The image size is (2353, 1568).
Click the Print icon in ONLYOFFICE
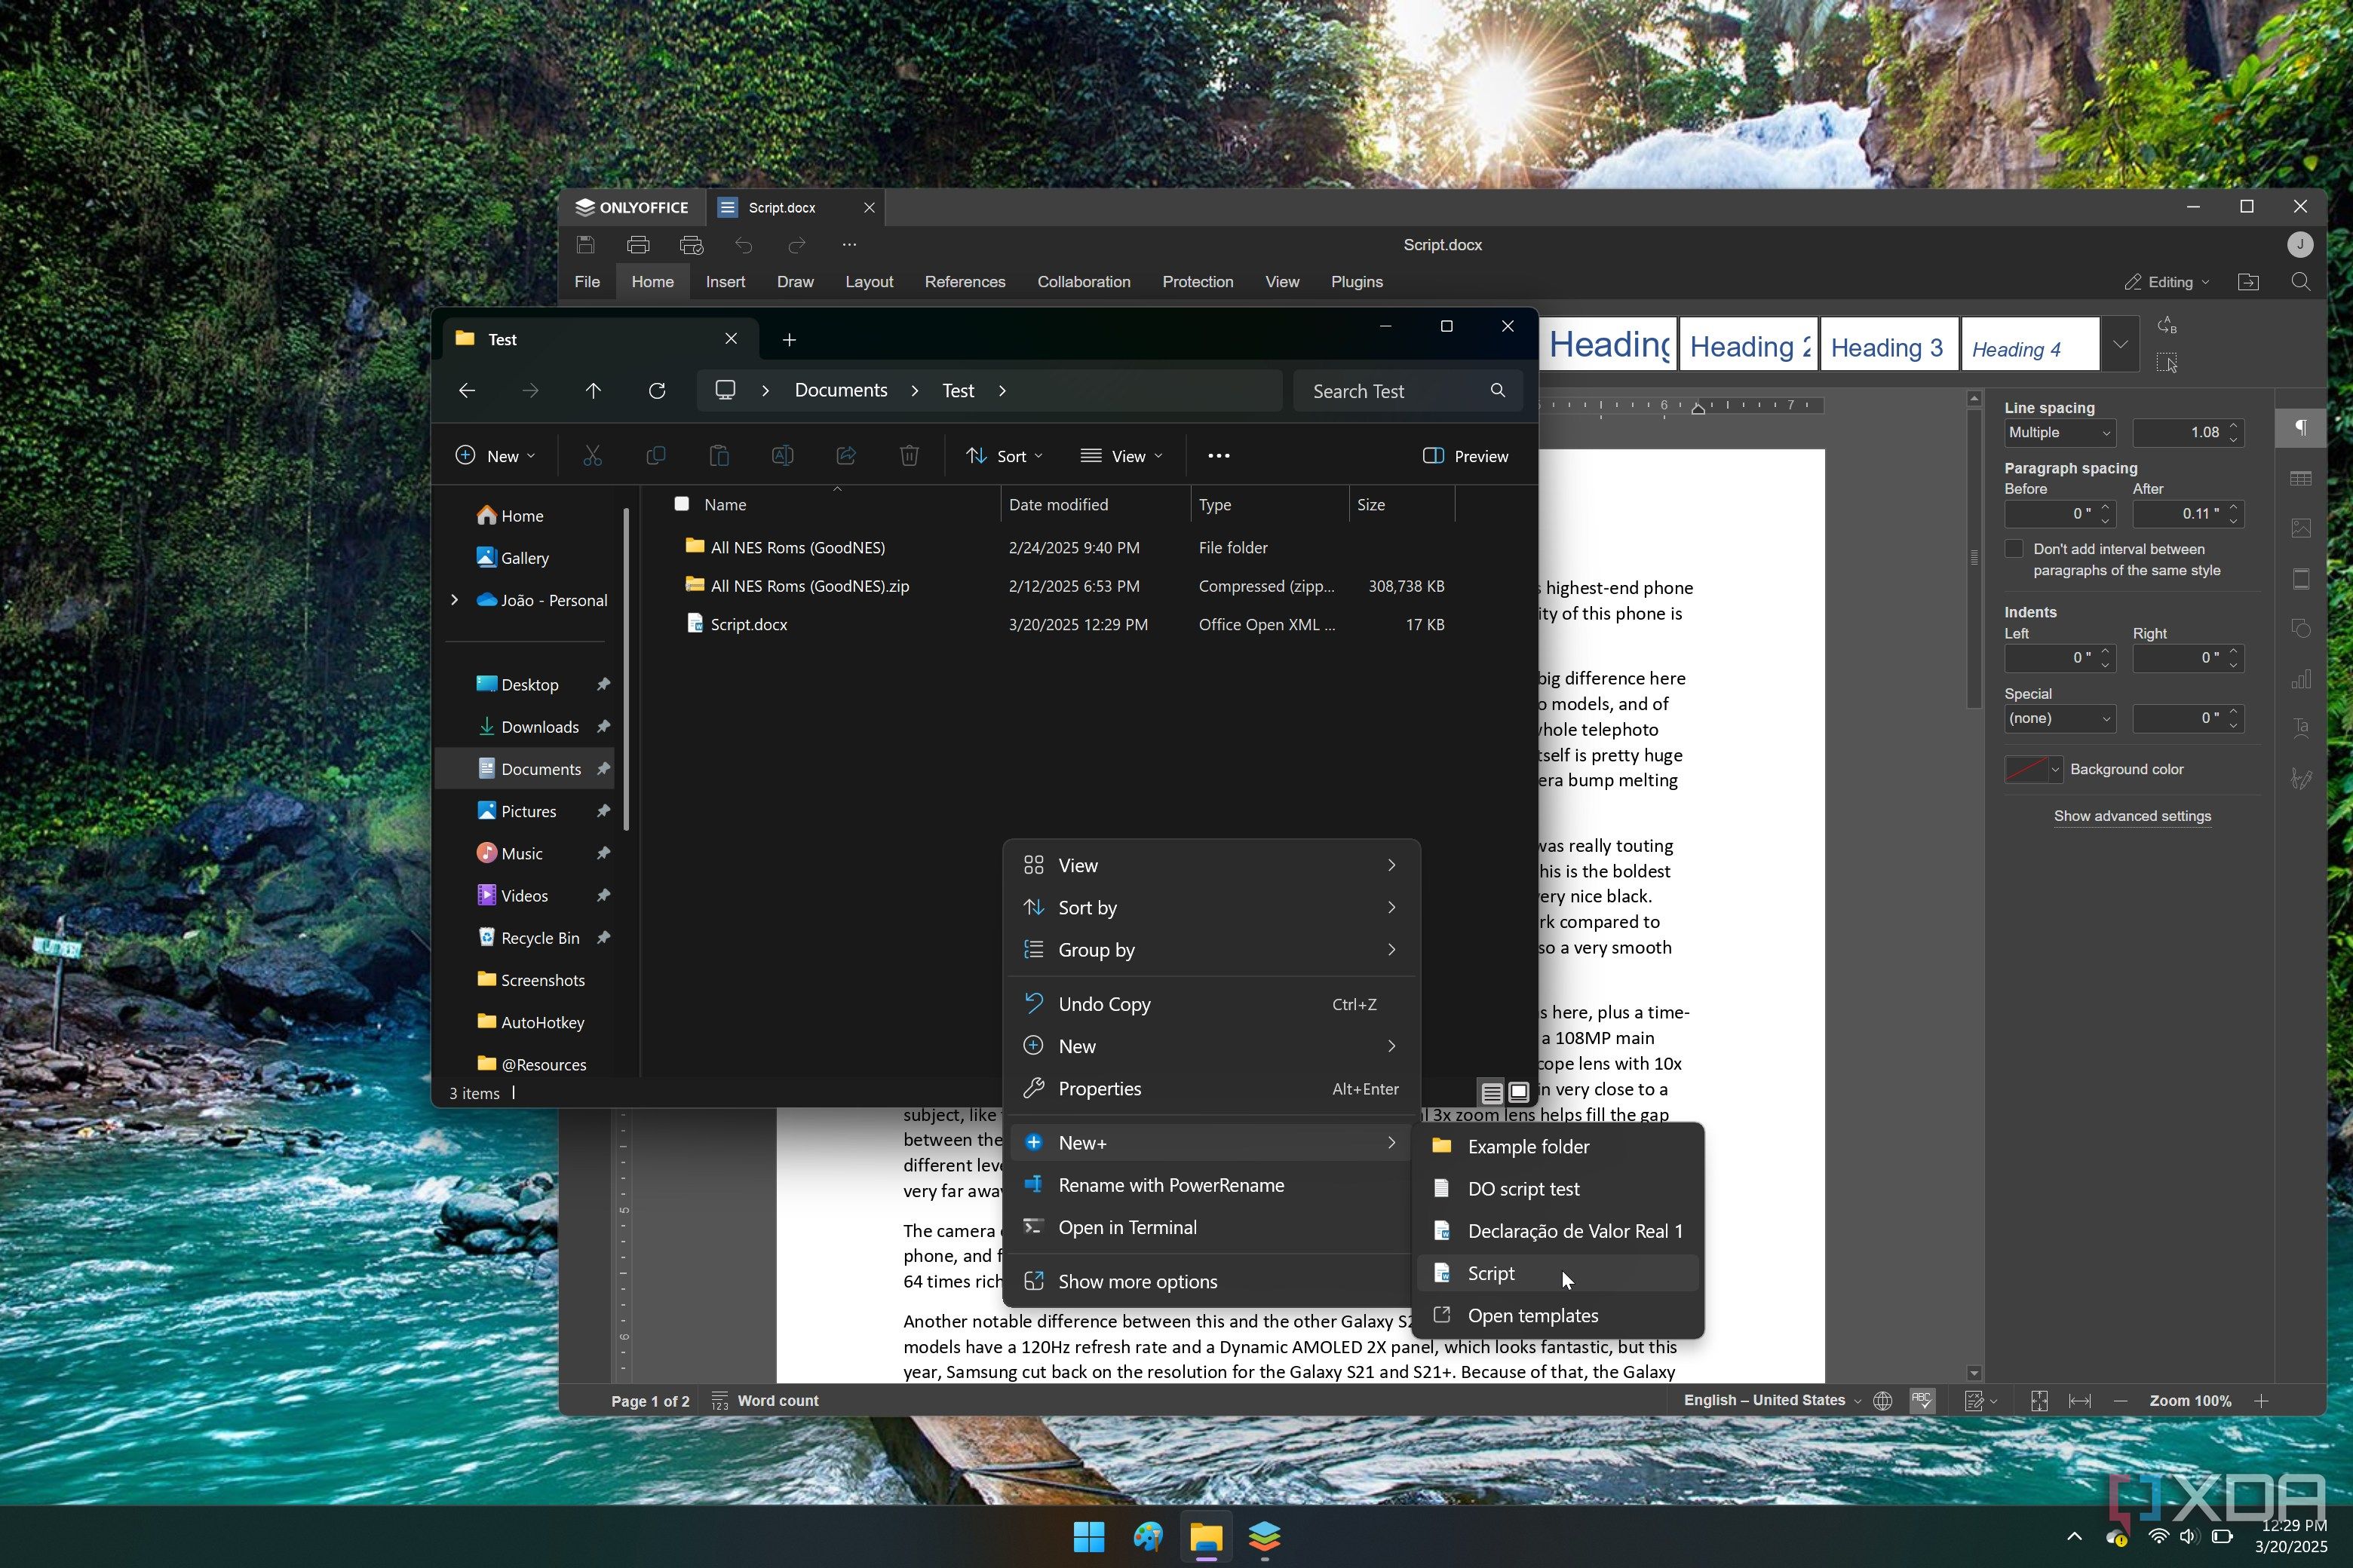coord(638,244)
